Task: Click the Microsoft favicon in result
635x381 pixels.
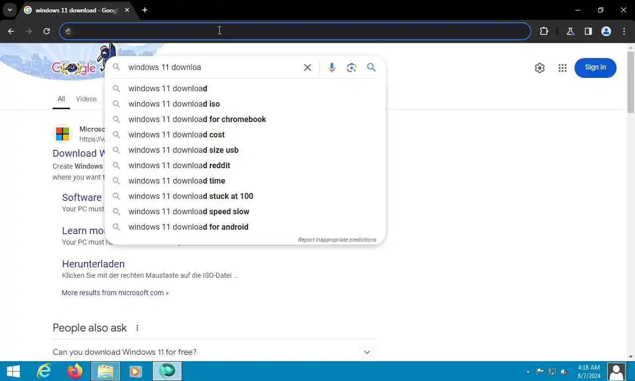Action: 63,134
